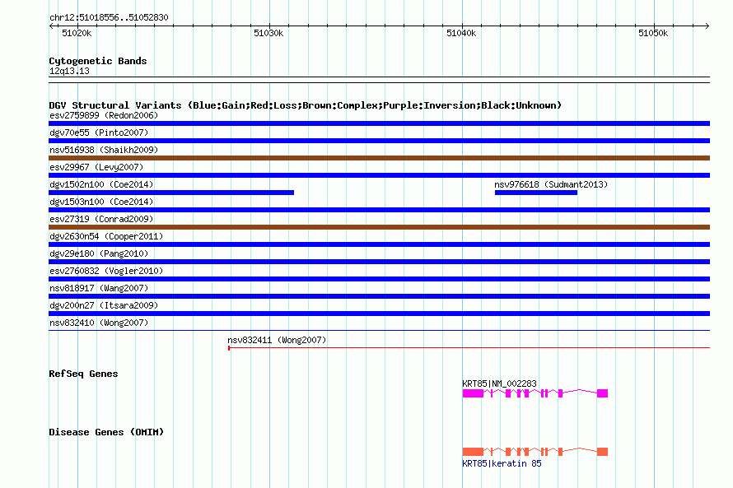Viewport: 733px width, 488px height.
Task: Click the large magenta KRT85 exon at left end
Action: (473, 393)
